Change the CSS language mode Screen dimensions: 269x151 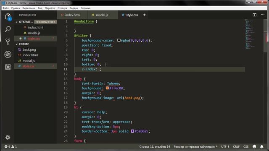(x=246, y=146)
